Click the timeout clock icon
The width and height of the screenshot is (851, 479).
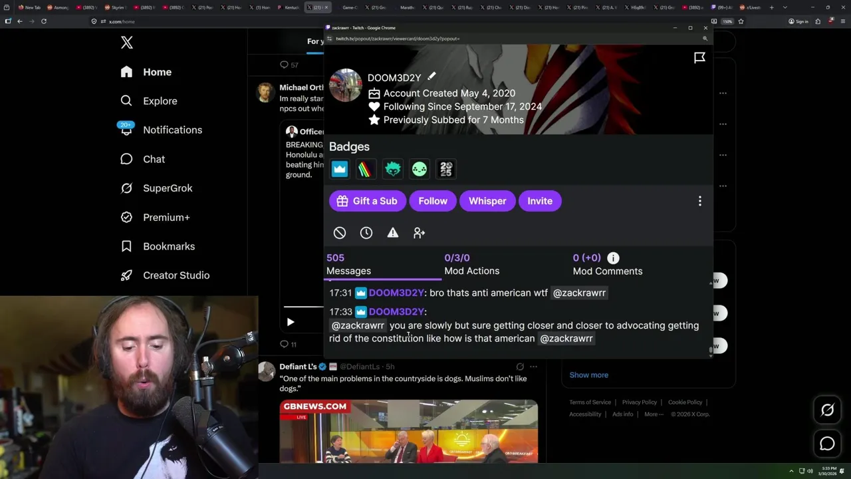pos(366,233)
